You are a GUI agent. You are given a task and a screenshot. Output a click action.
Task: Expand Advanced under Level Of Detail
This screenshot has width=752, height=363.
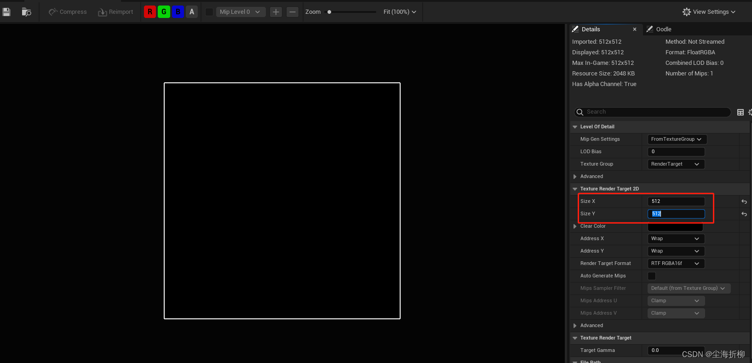(x=575, y=177)
